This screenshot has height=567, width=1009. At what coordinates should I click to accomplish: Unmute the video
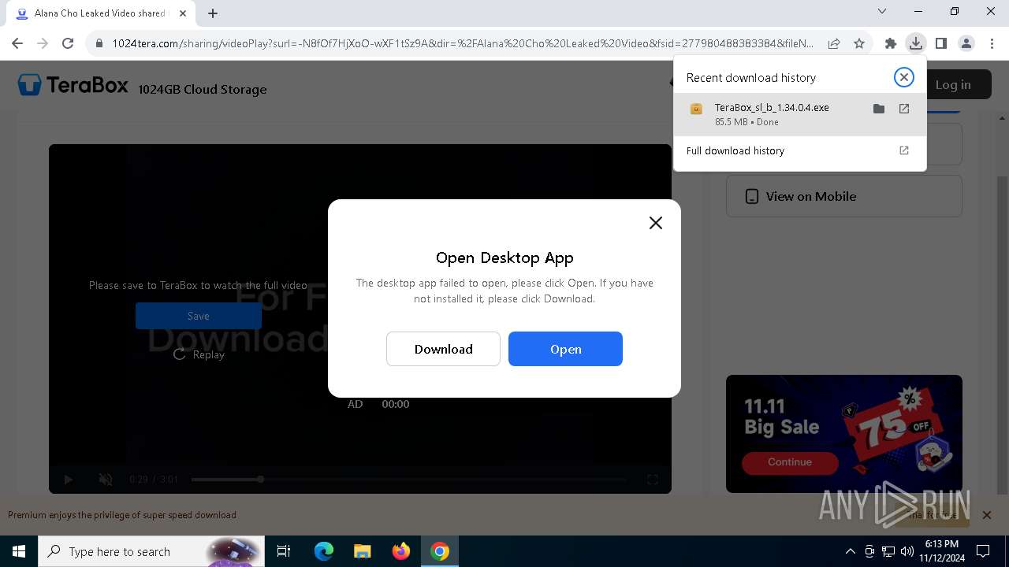tap(105, 479)
